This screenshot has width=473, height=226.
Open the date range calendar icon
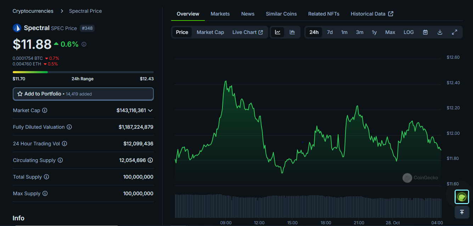coord(425,32)
